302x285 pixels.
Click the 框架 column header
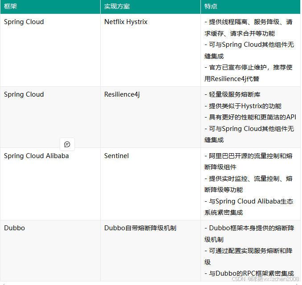point(50,7)
